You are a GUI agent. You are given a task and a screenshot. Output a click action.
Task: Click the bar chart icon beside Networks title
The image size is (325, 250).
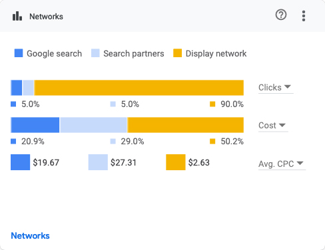17,16
